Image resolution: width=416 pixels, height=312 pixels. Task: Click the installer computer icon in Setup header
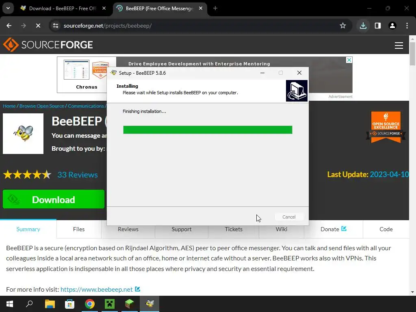point(297,91)
